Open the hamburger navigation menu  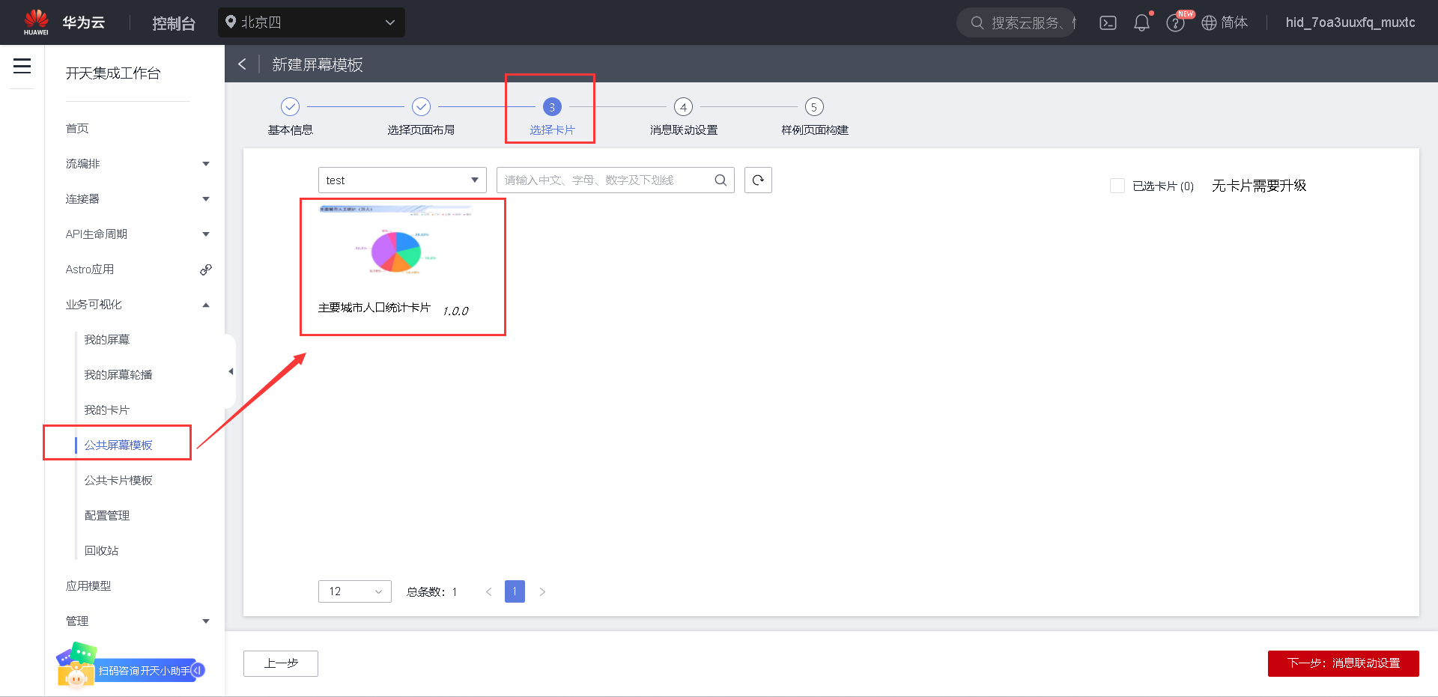coord(22,66)
